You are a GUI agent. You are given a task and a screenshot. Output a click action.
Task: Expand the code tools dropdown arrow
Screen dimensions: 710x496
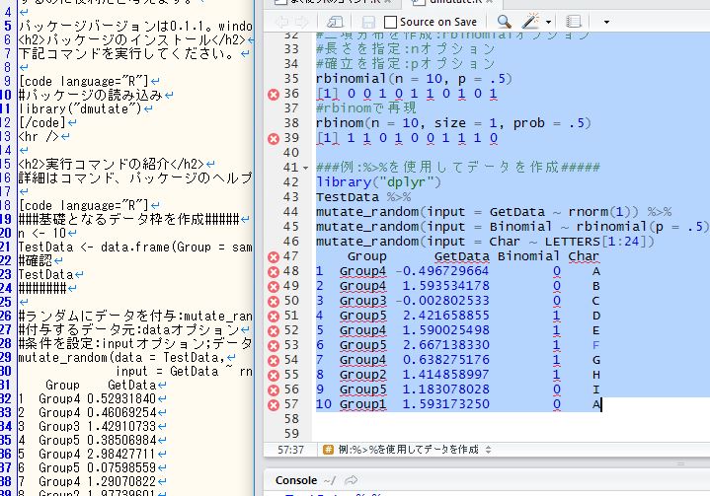pos(548,22)
